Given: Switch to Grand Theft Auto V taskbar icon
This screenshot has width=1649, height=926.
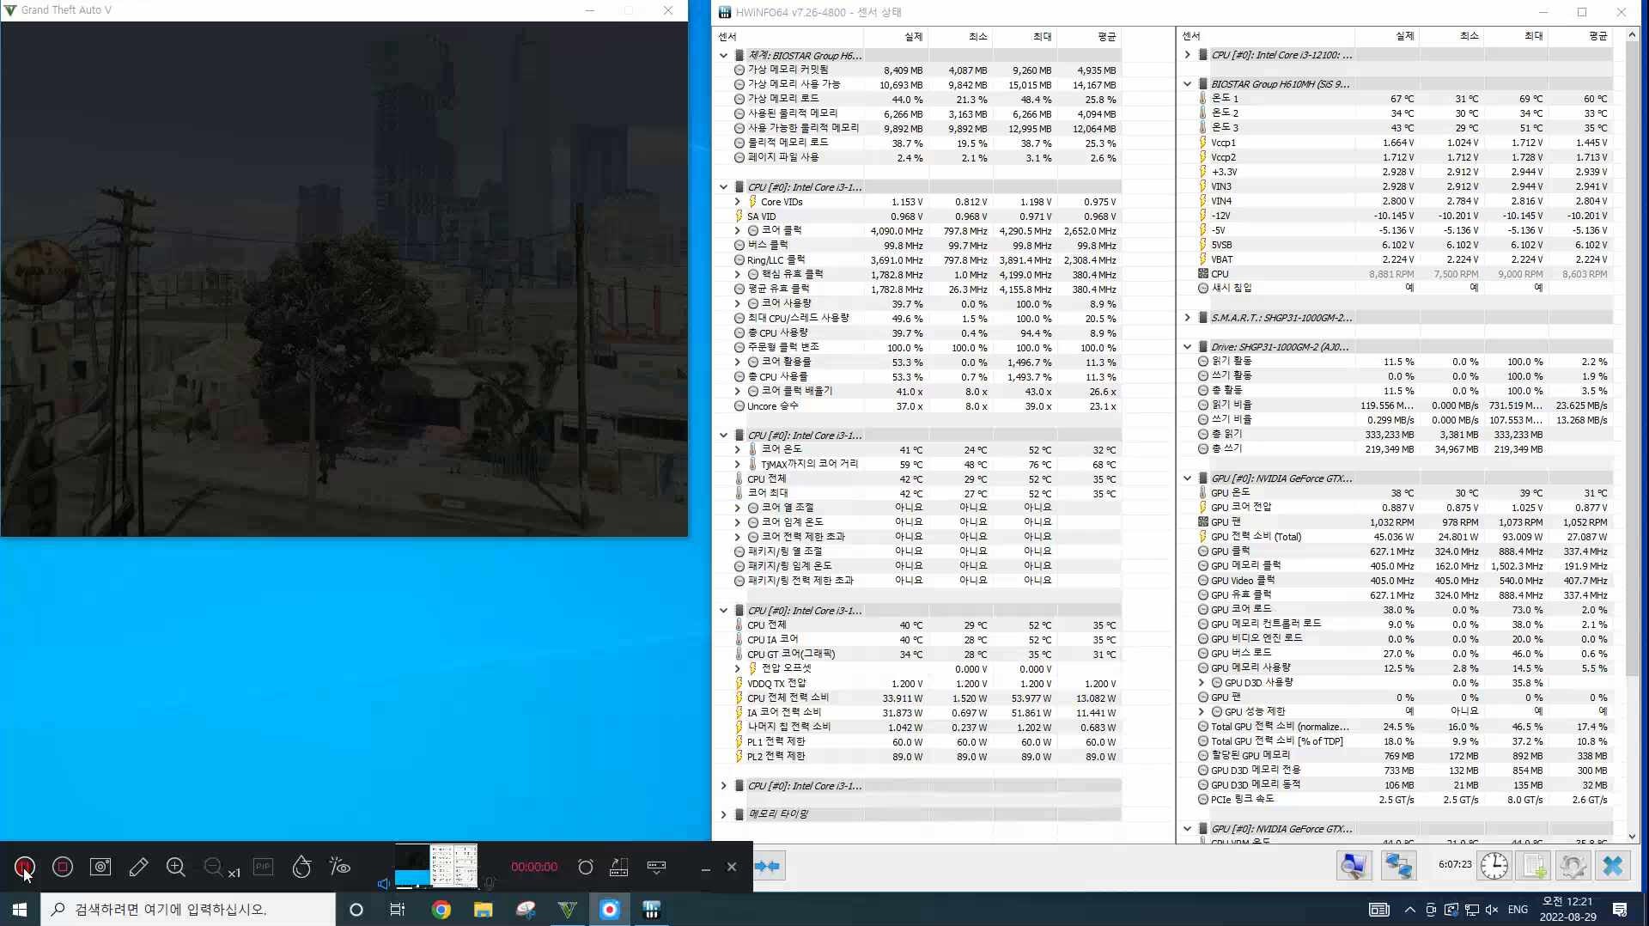Looking at the screenshot, I should point(567,909).
